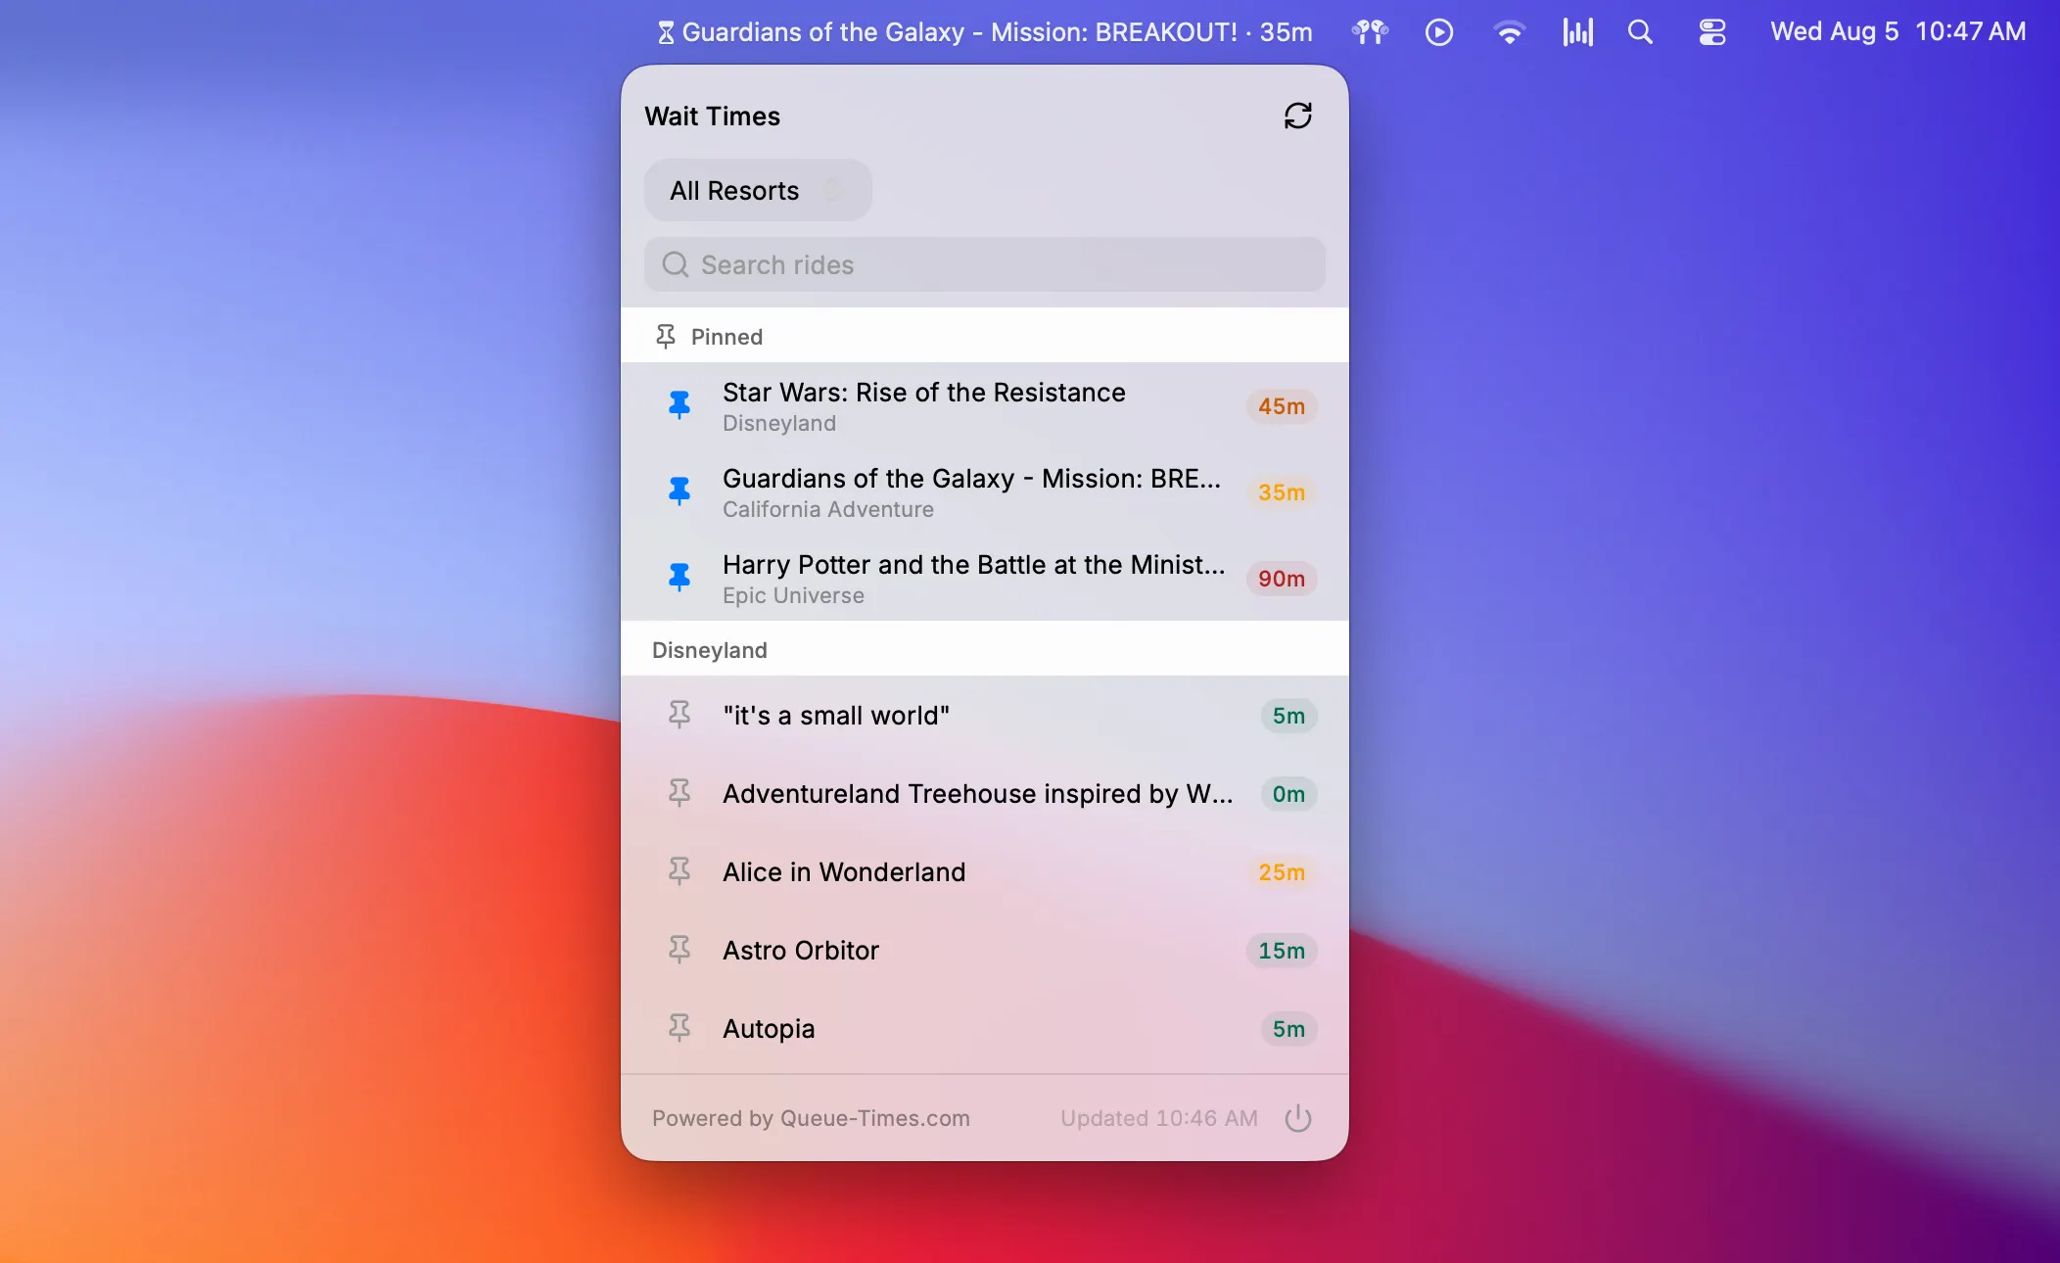The width and height of the screenshot is (2060, 1263).
Task: Pin Adventureland Treehouse ride
Action: tap(679, 793)
